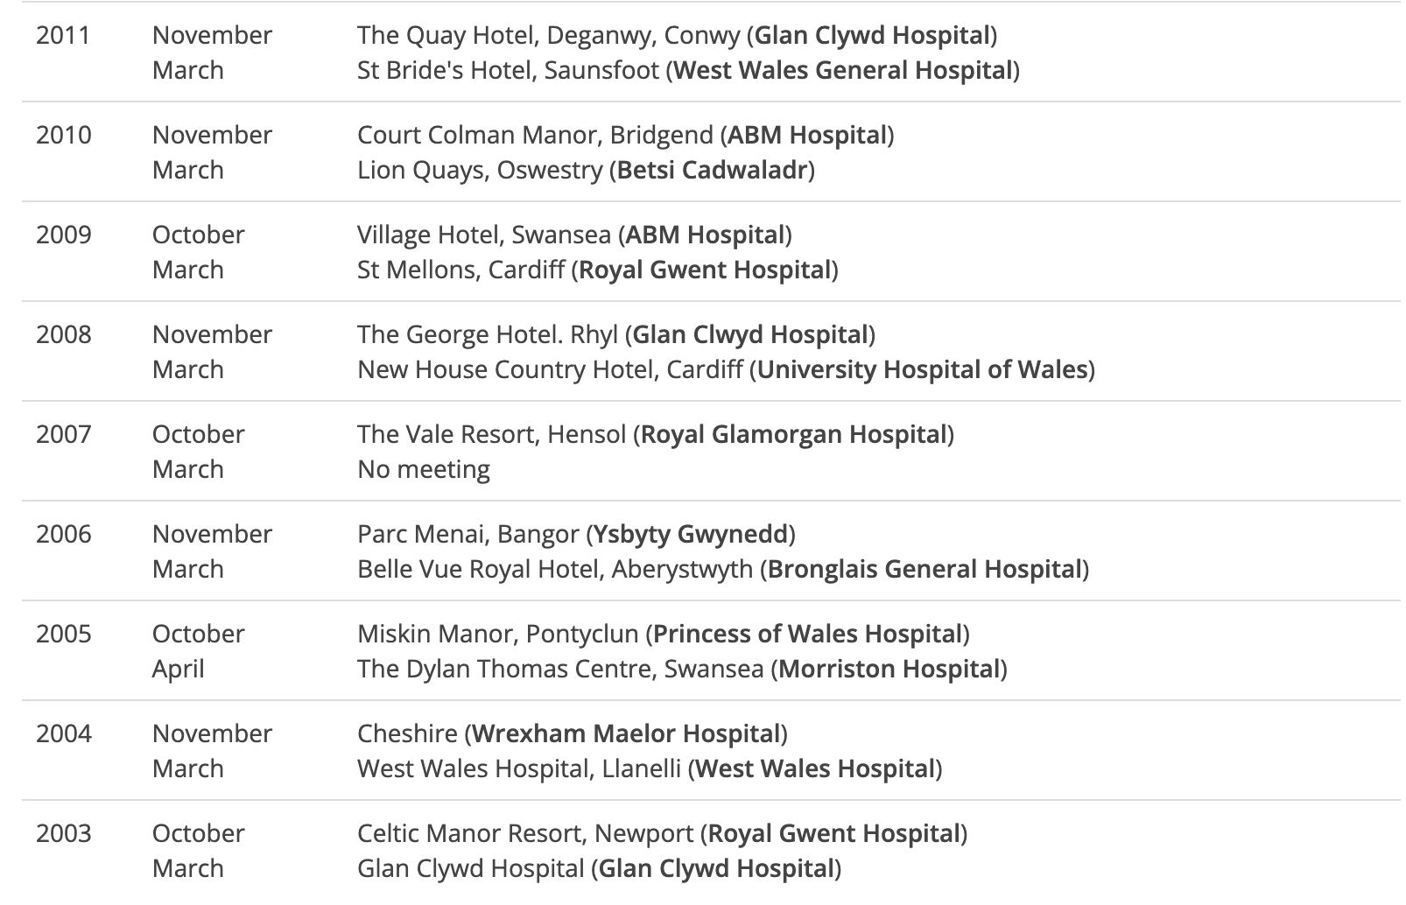Click Court Colman Manor, Bridgend entry
This screenshot has width=1406, height=905.
(x=535, y=135)
